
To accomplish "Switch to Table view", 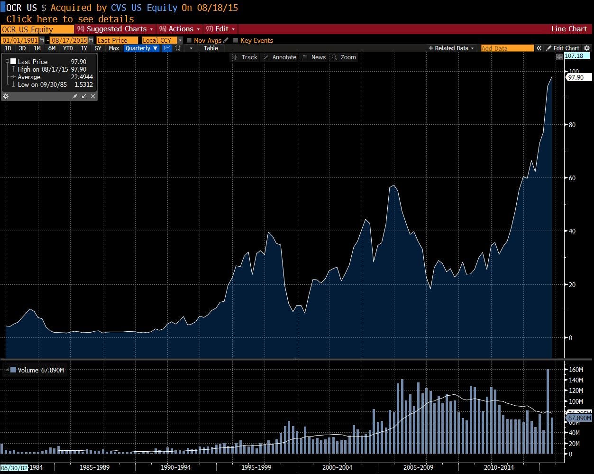I will pos(211,48).
